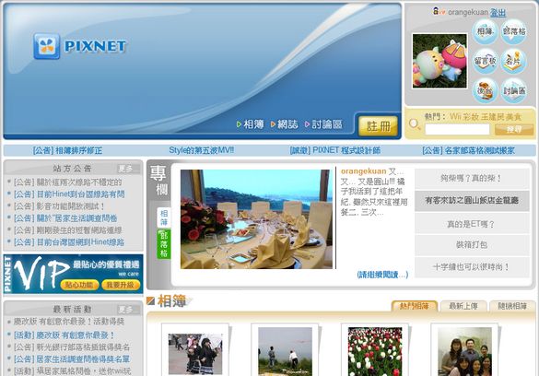Image resolution: width=539 pixels, height=376 pixels.
Task: Open album thumbnail of group portrait
Action: coord(464,352)
